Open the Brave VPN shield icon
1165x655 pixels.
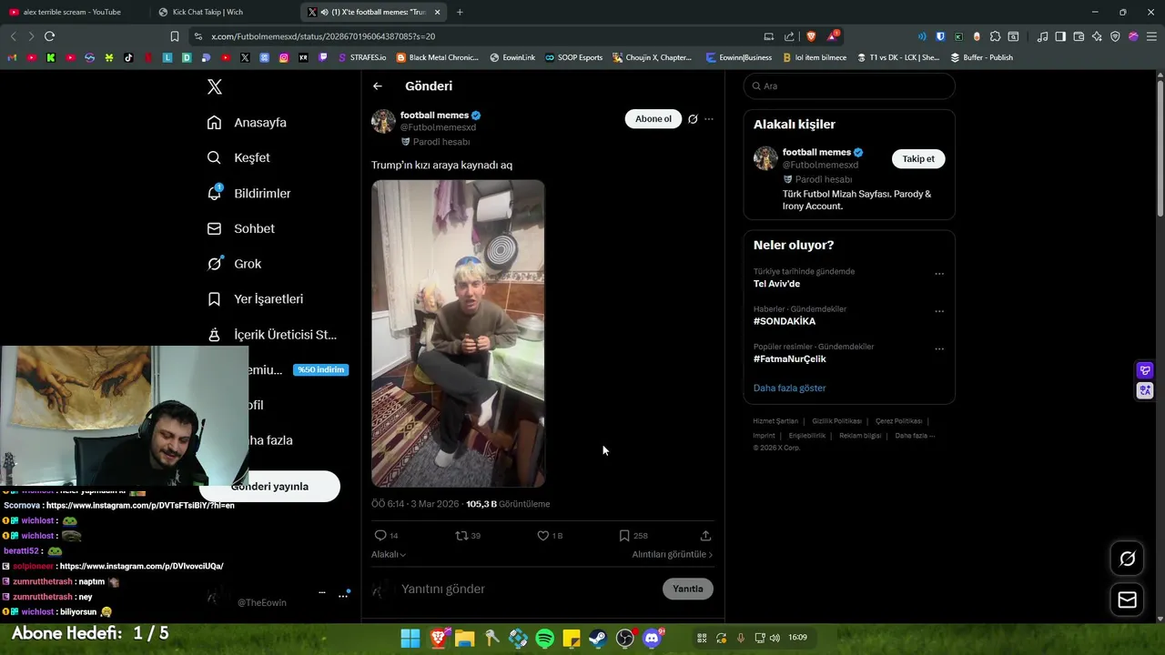click(1115, 36)
